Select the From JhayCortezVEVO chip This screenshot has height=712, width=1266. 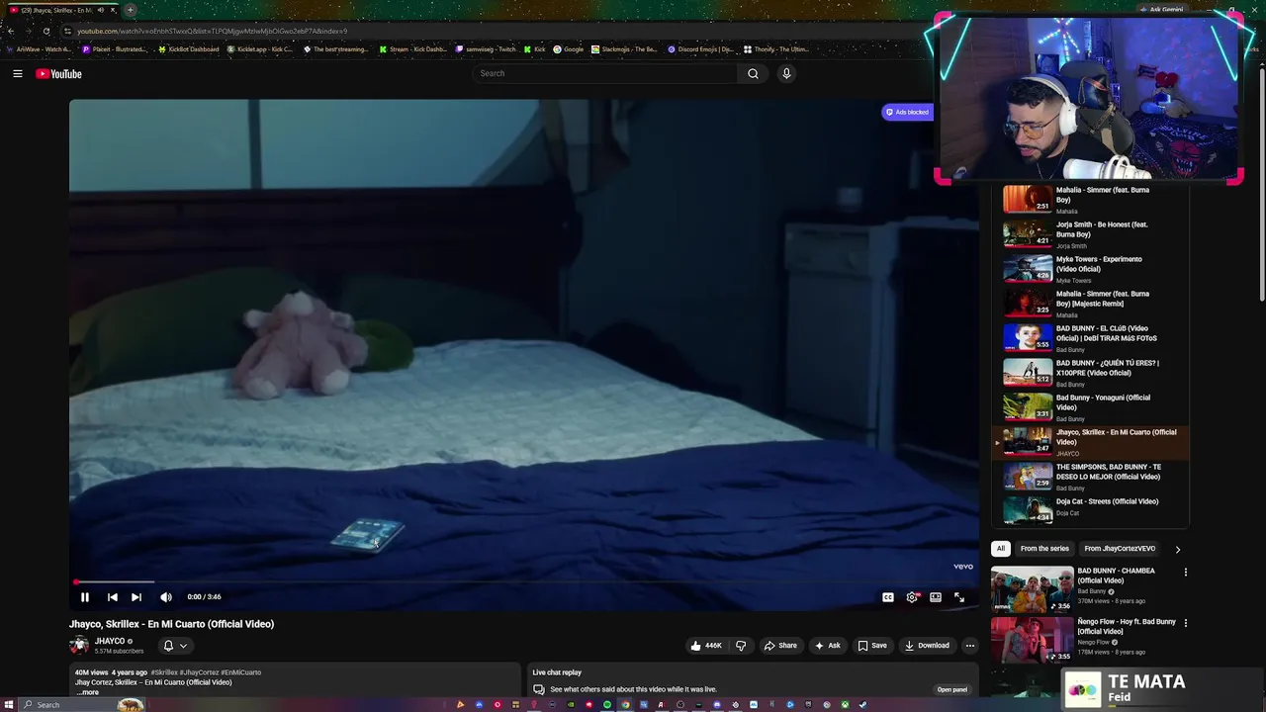click(x=1120, y=549)
